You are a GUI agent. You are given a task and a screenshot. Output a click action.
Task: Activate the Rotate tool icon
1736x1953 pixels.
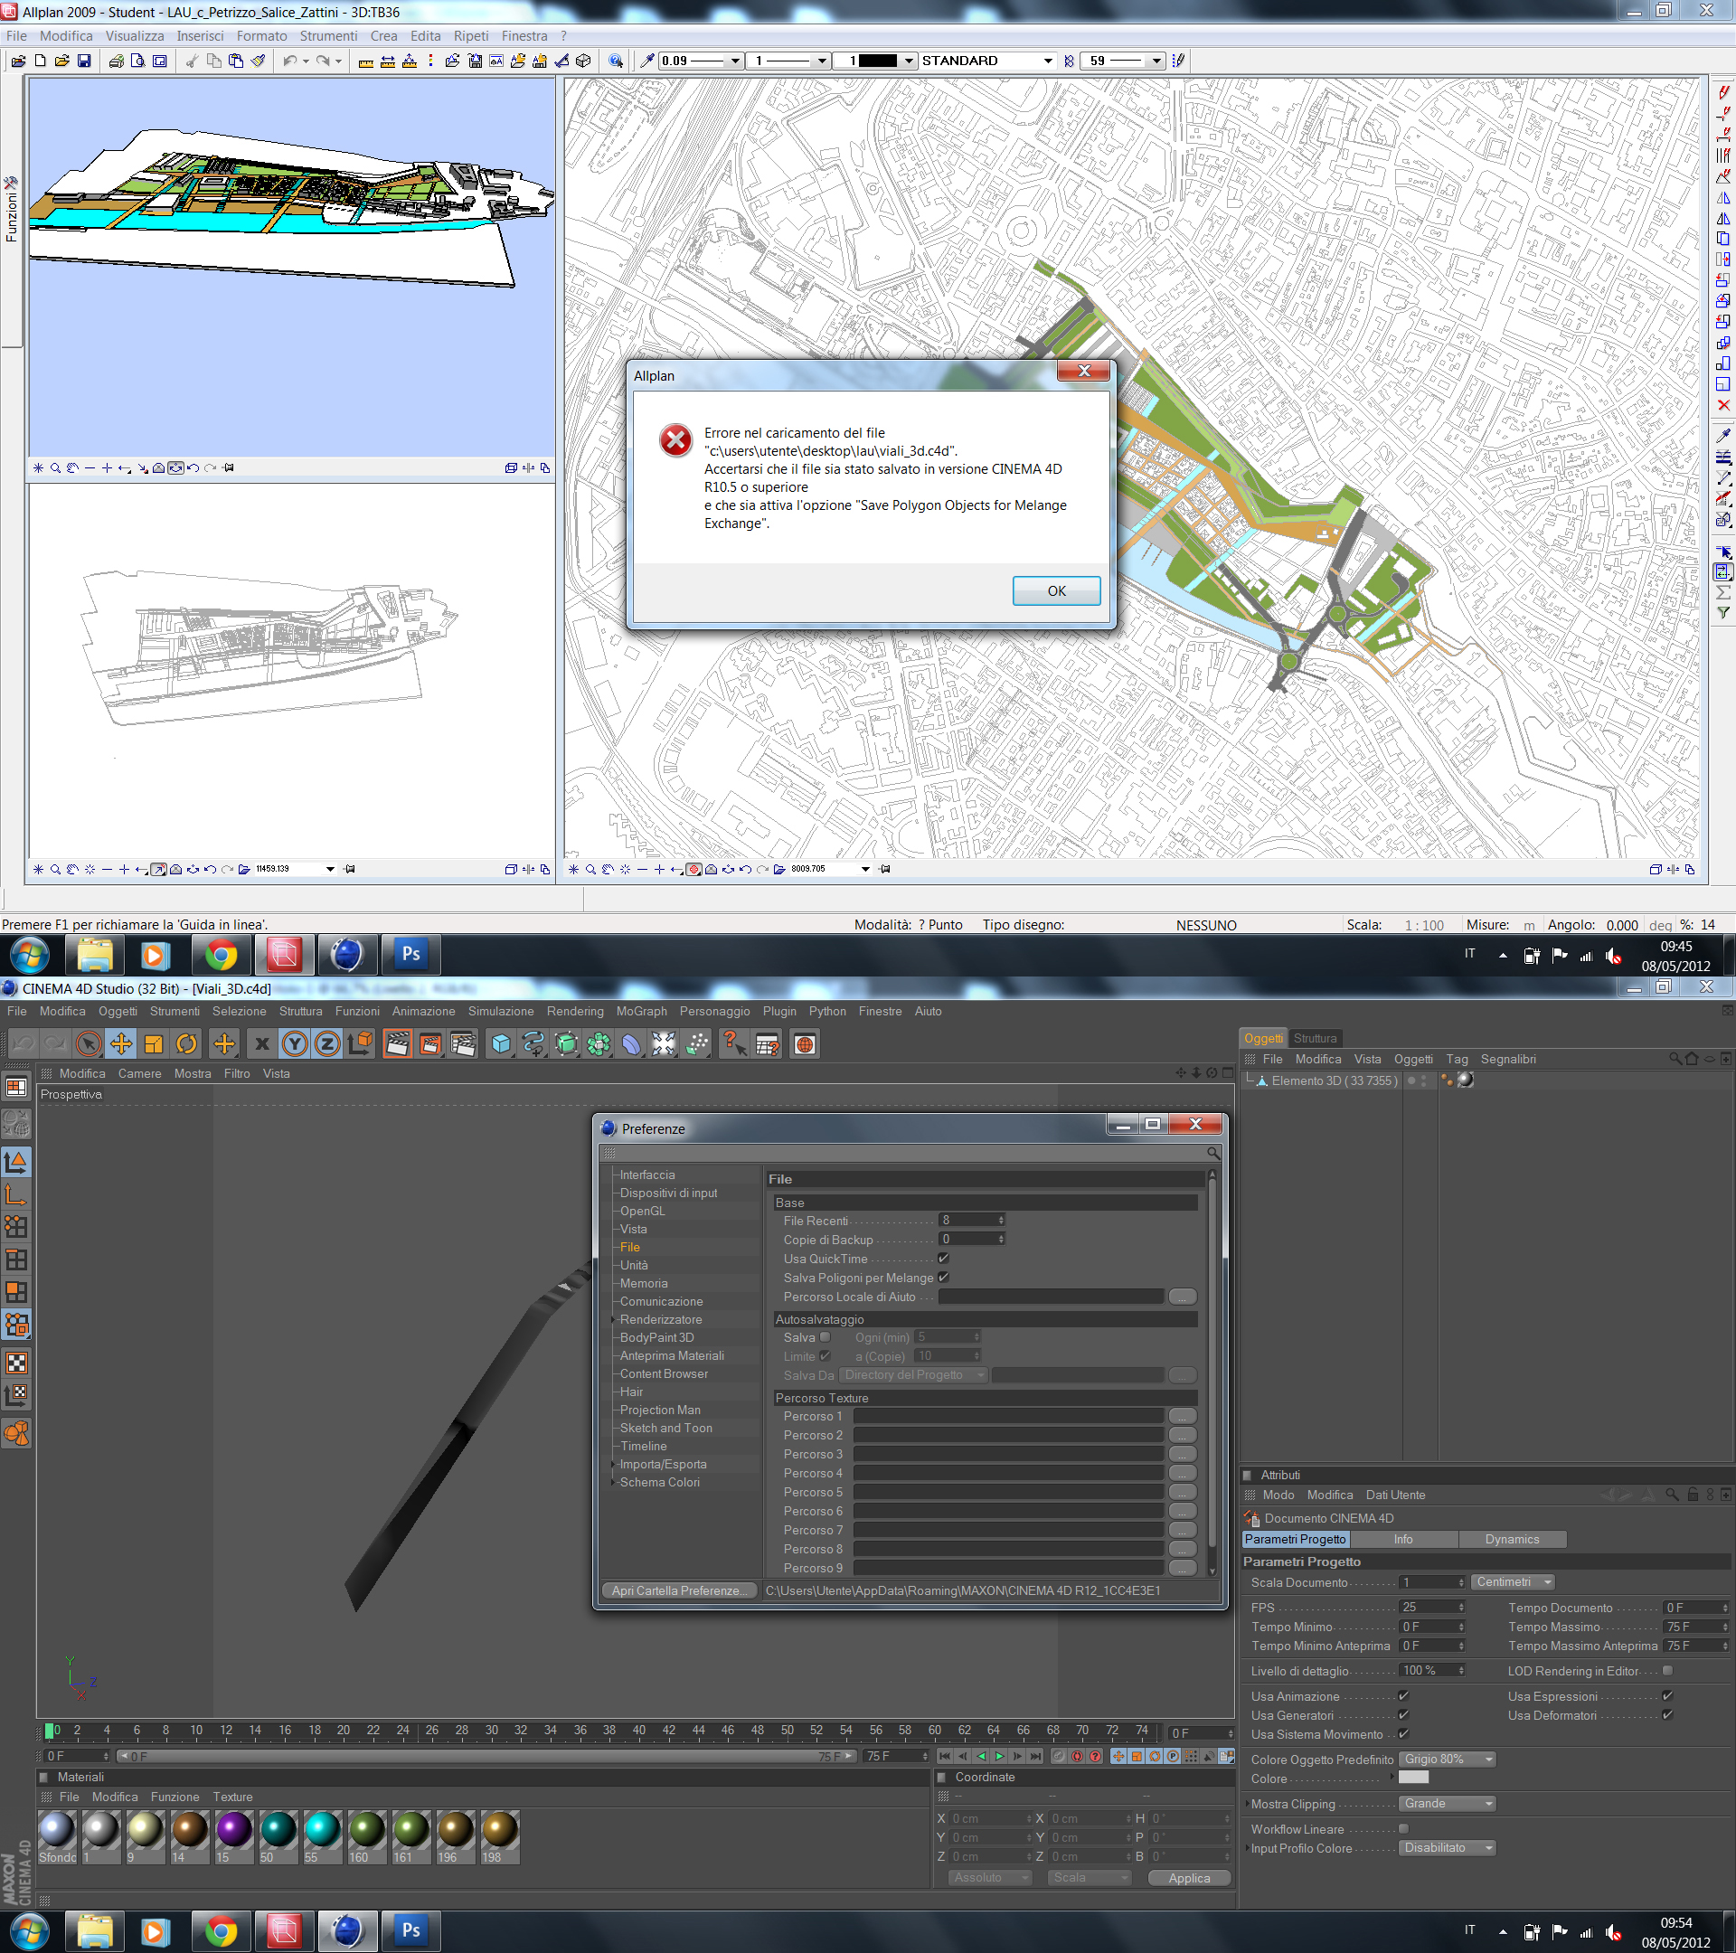pos(186,1044)
